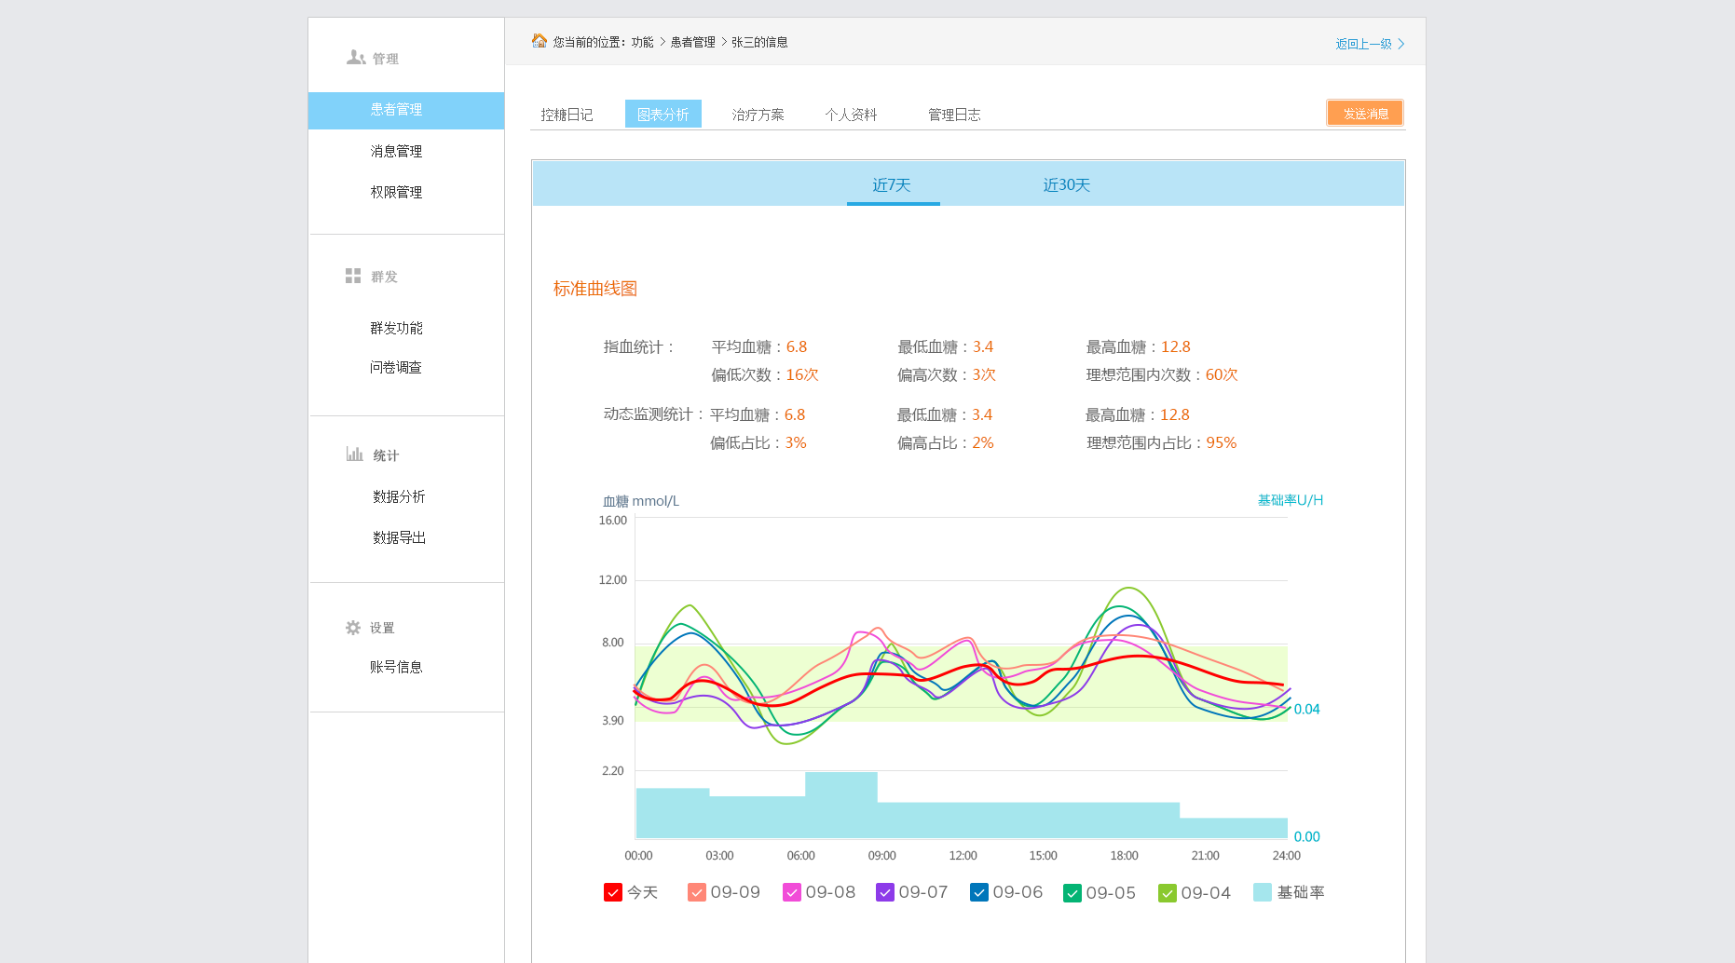1735x963 pixels.
Task: Click the 群发 grid icon in sidebar
Action: (353, 276)
